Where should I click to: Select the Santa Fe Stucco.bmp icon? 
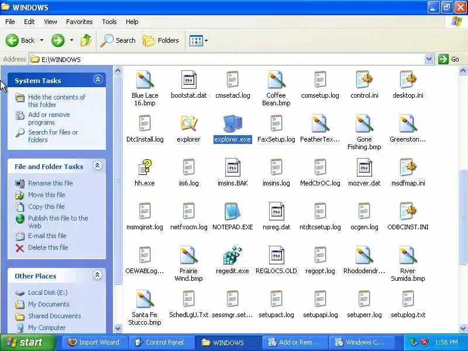[x=145, y=299]
